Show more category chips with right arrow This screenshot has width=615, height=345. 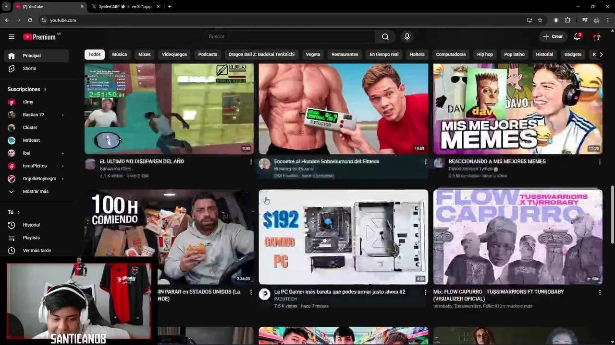click(x=601, y=55)
